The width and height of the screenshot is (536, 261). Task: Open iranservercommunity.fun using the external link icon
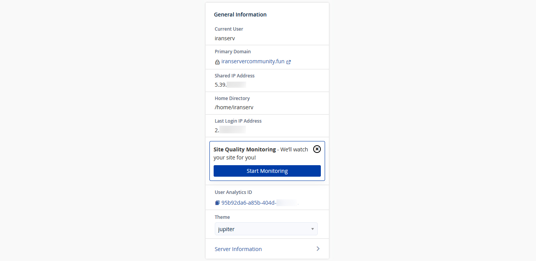click(289, 61)
